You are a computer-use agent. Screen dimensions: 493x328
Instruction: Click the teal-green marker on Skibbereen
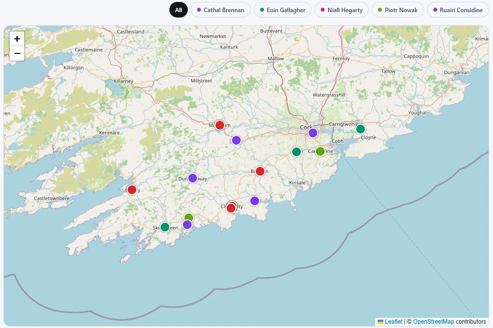click(x=165, y=227)
